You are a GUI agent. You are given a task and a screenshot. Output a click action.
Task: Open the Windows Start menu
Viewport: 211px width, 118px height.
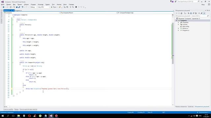[x=3, y=116]
